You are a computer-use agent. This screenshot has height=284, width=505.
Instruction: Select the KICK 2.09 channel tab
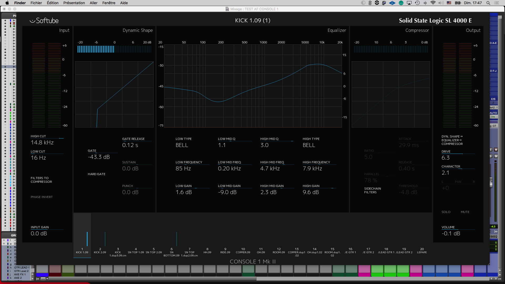(100, 250)
